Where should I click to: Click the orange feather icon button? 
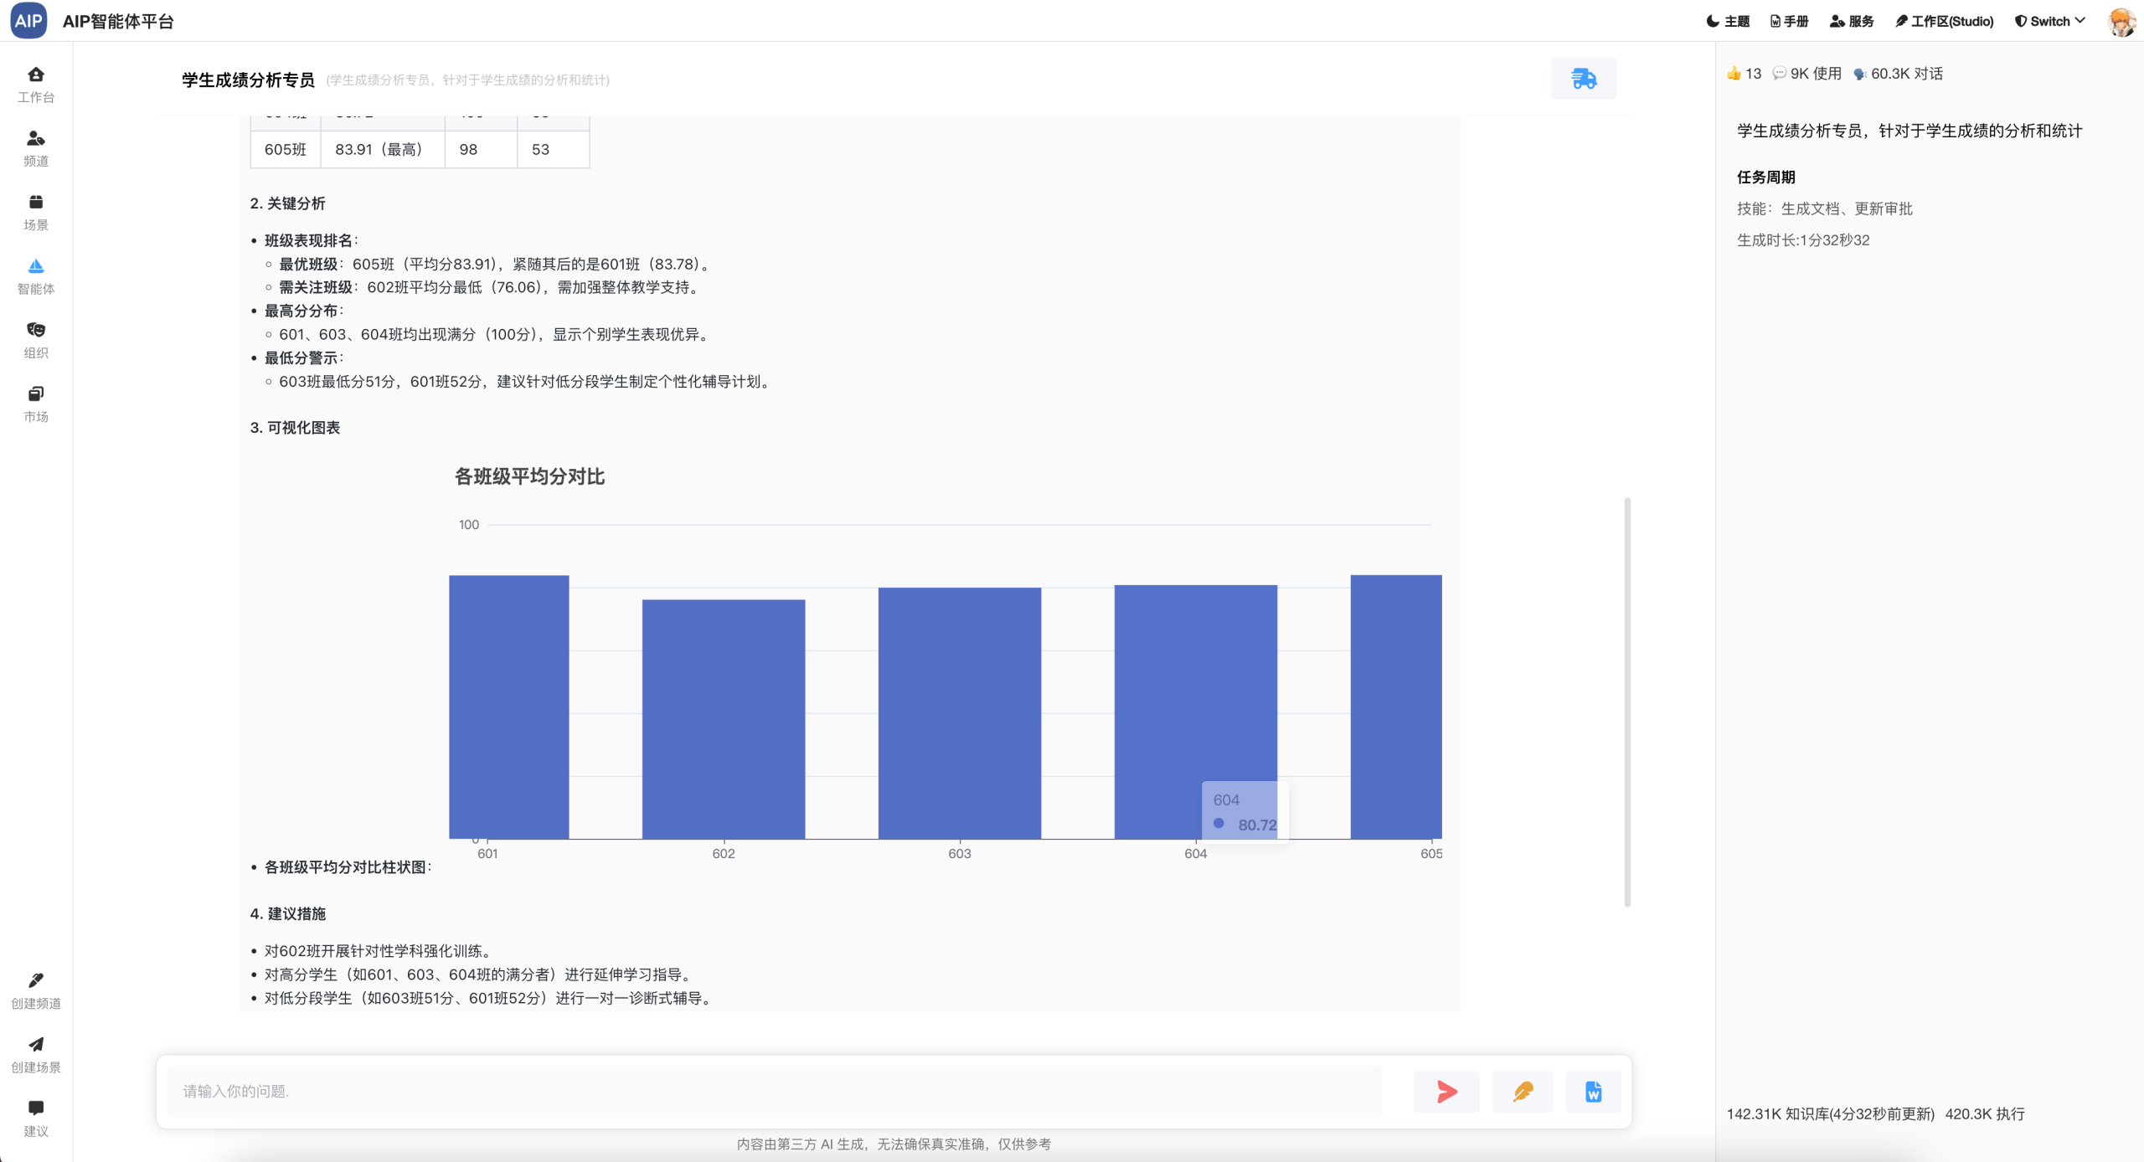pos(1522,1092)
